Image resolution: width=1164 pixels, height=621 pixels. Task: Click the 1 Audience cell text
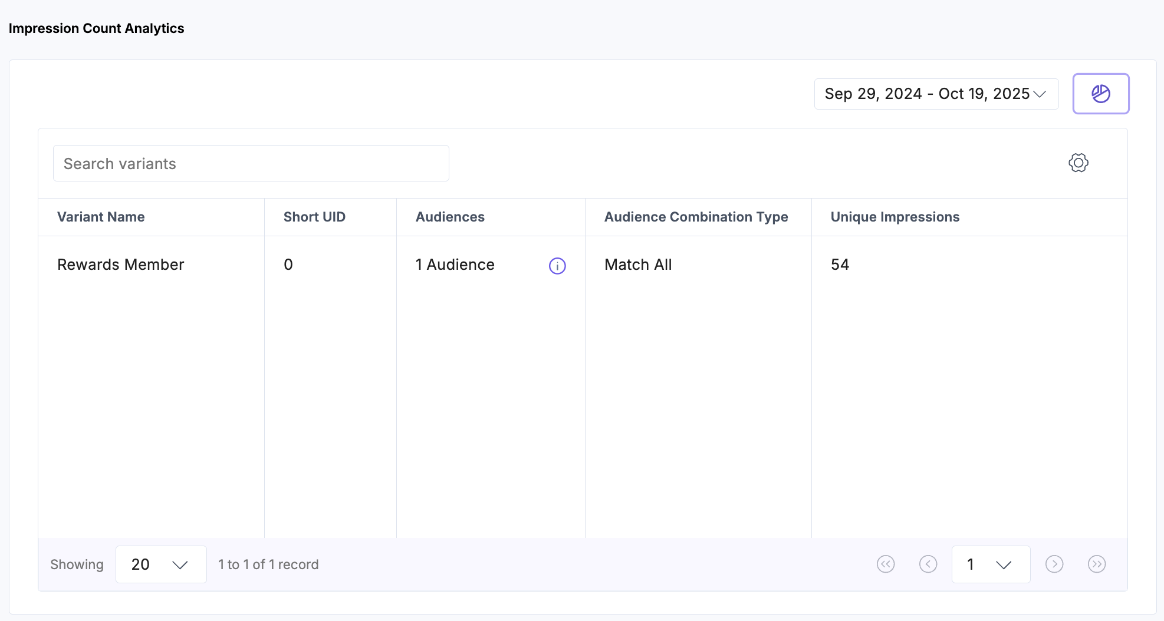tap(455, 265)
